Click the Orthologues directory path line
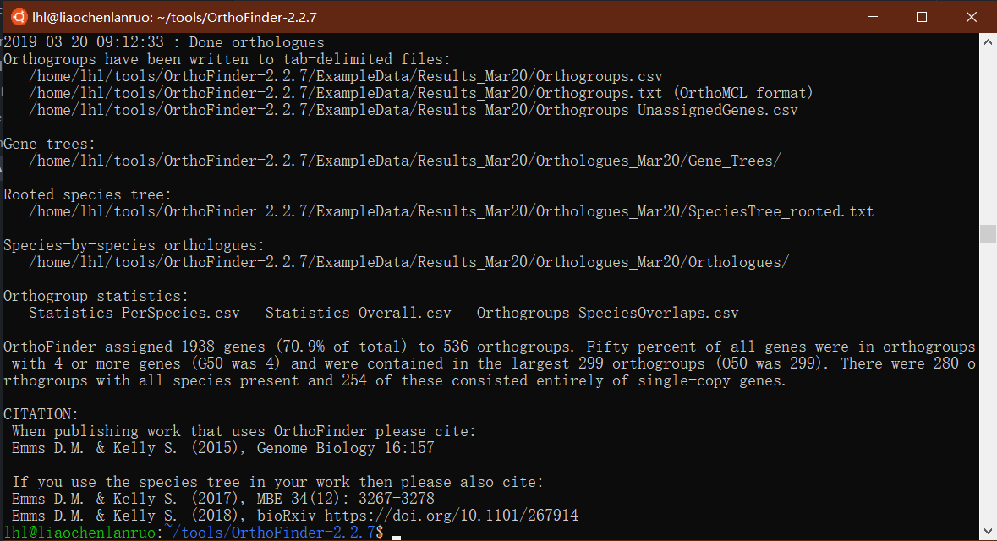The image size is (997, 541). (x=408, y=262)
